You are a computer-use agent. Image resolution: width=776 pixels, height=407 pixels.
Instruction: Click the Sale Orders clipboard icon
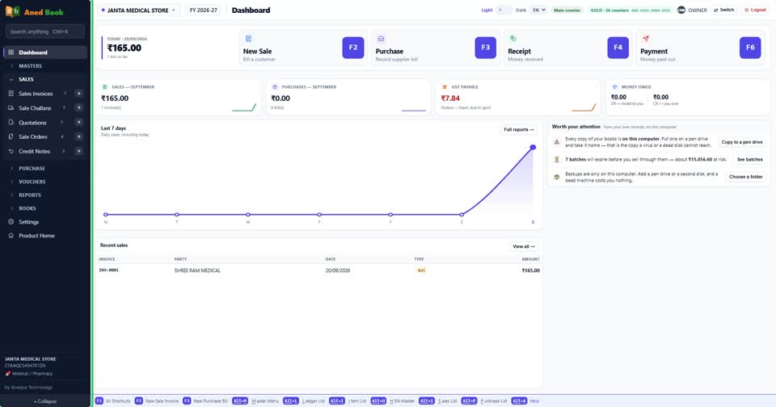11,136
